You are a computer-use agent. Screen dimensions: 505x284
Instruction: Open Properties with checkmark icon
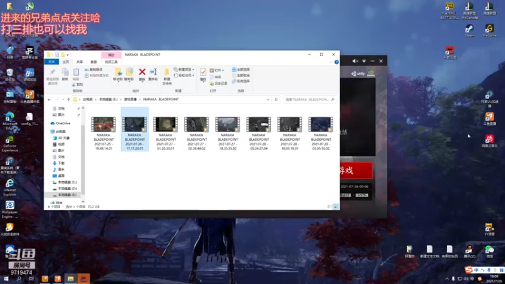click(x=203, y=74)
